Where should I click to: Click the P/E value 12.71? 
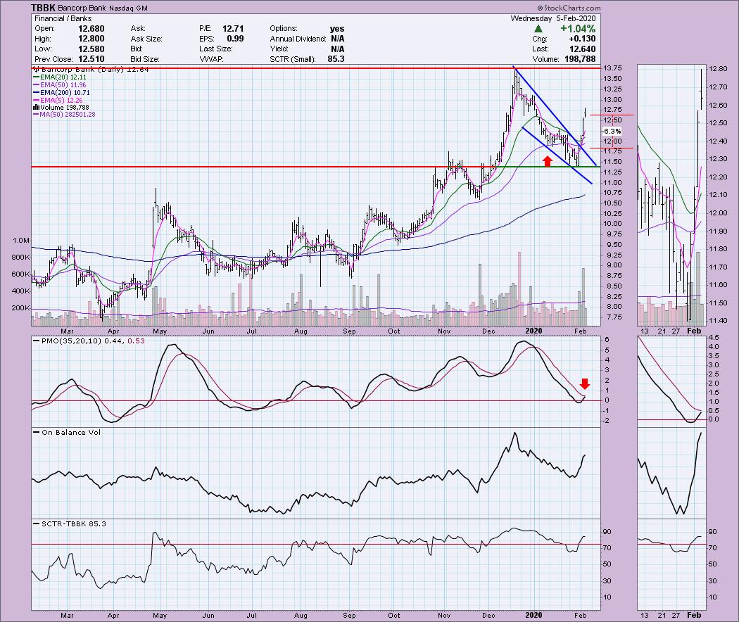pyautogui.click(x=233, y=29)
